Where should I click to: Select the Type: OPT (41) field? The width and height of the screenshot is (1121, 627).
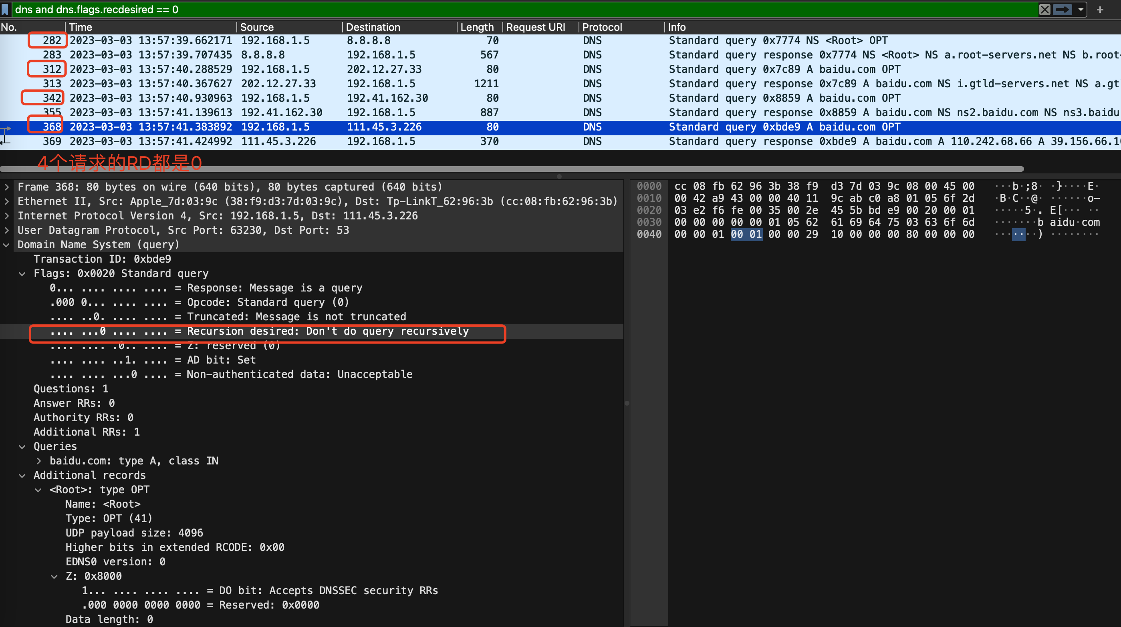click(x=109, y=518)
